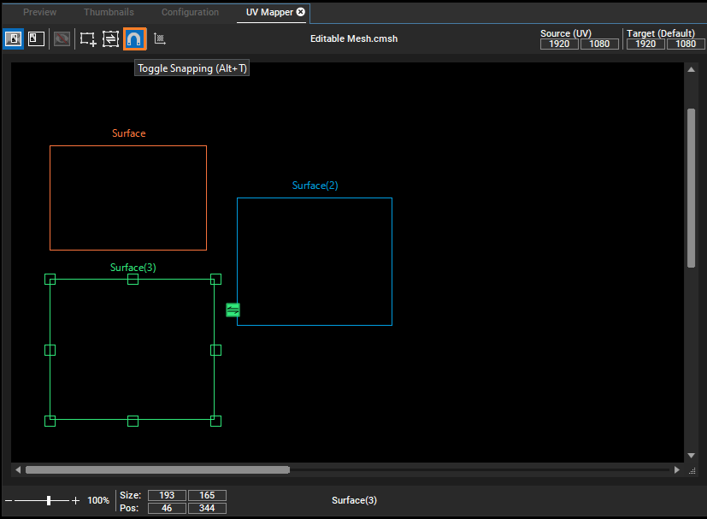Click Surface(3) bottom-left resize handle

pos(50,421)
